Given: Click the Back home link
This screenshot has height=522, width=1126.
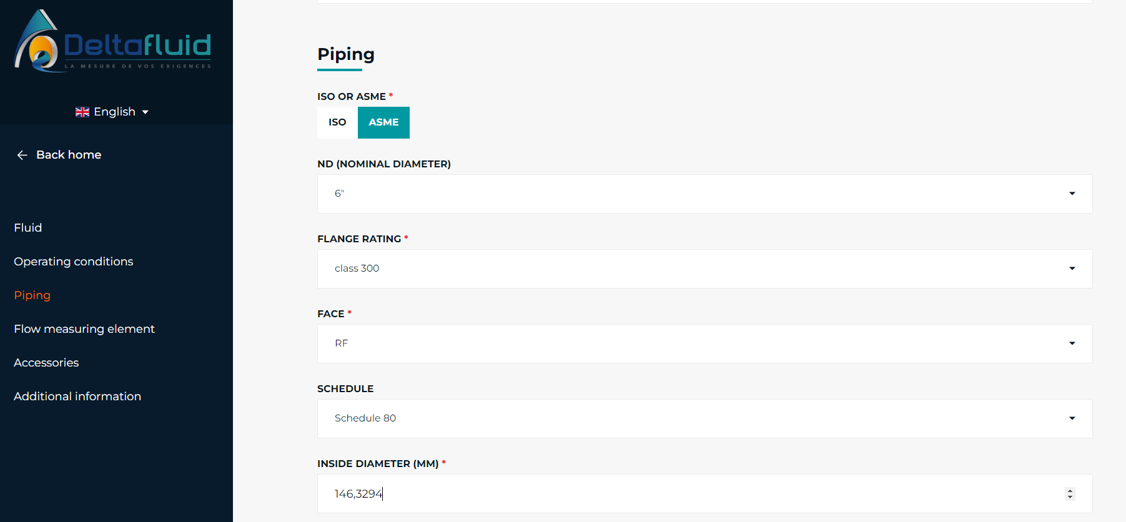Looking at the screenshot, I should click(69, 155).
